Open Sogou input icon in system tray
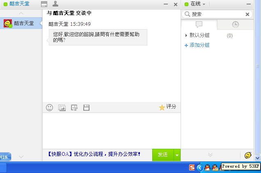The image size is (261, 173). [x=192, y=168]
